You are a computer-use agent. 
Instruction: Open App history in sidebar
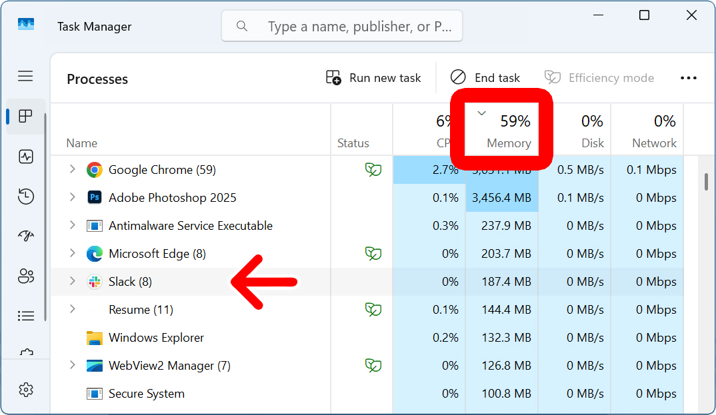point(25,197)
